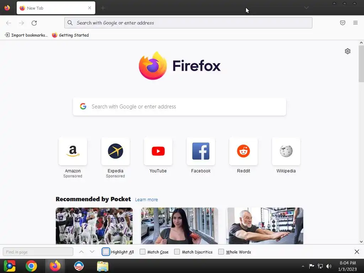Click the Recommended by Pocket heading
The width and height of the screenshot is (364, 273).
click(93, 199)
